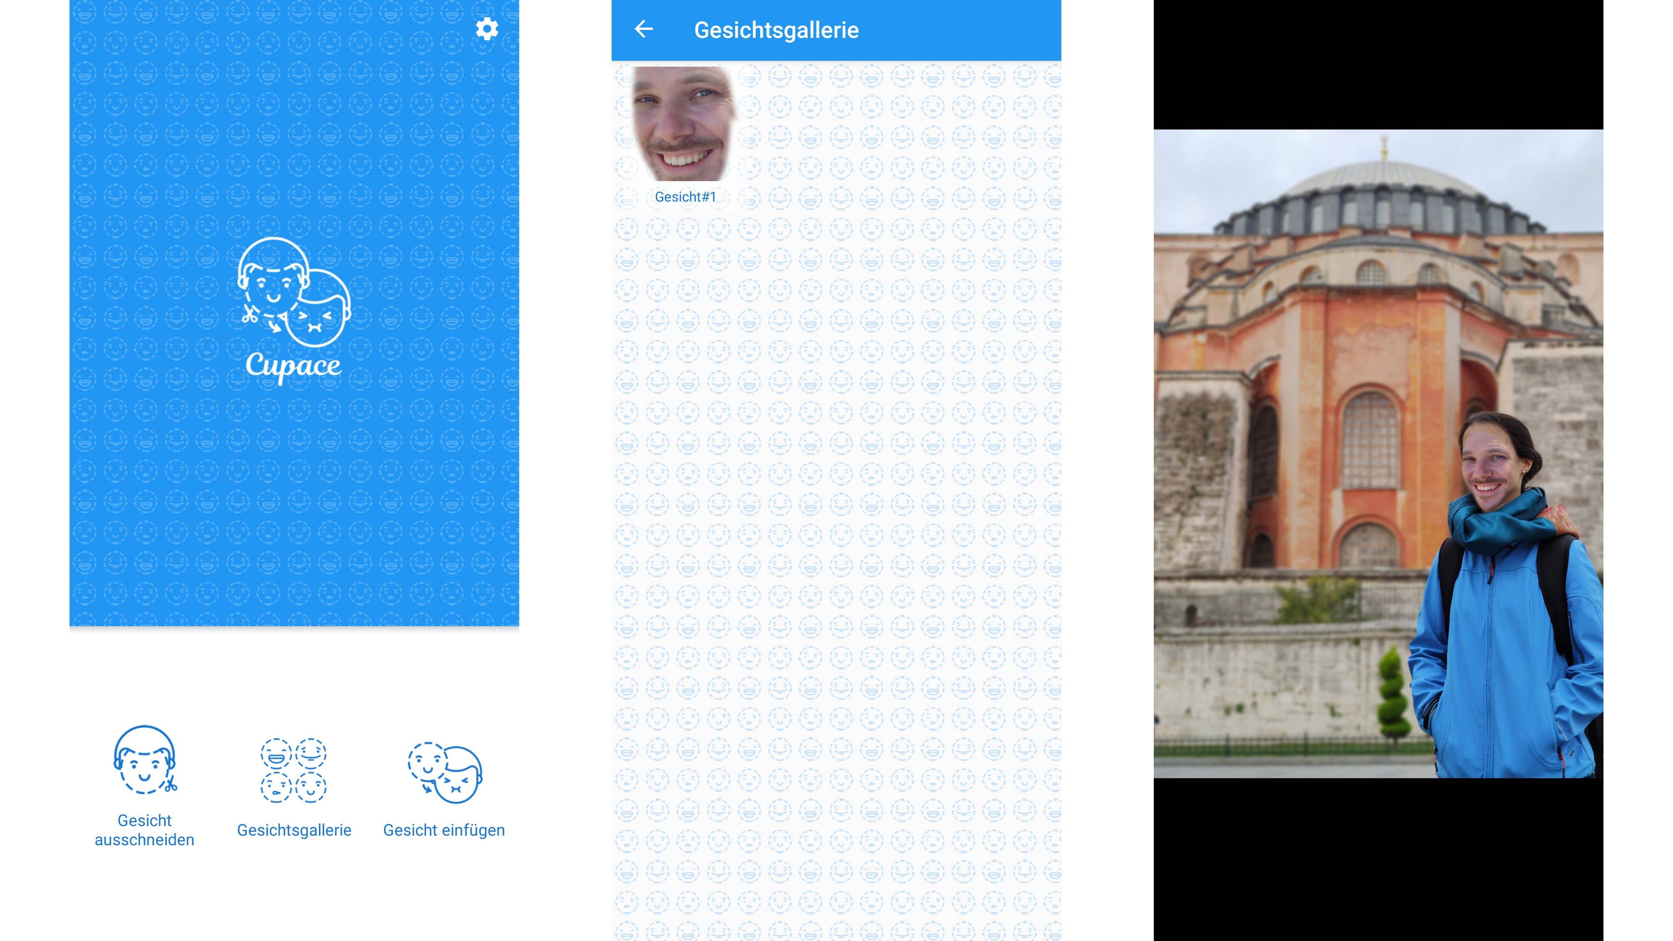Tap the four-faces gallery icon

[x=294, y=770]
